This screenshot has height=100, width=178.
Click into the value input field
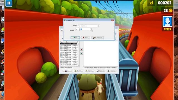(85, 29)
